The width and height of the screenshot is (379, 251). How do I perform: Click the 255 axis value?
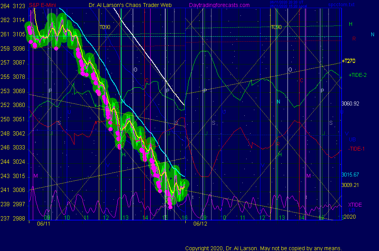(x=5, y=77)
